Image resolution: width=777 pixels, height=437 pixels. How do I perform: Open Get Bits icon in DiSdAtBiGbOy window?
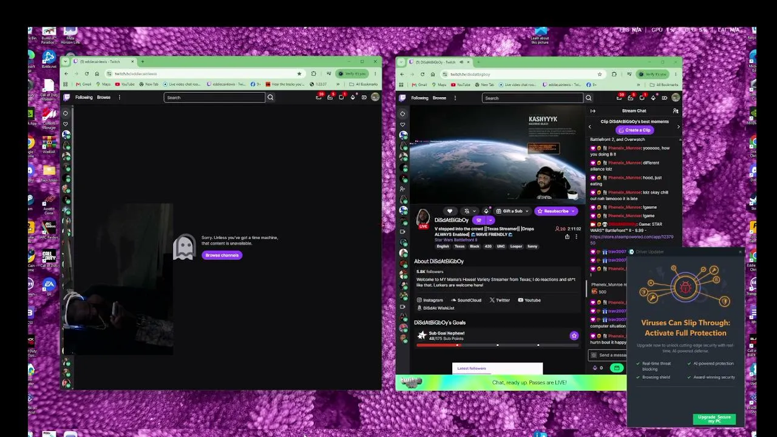click(x=653, y=98)
